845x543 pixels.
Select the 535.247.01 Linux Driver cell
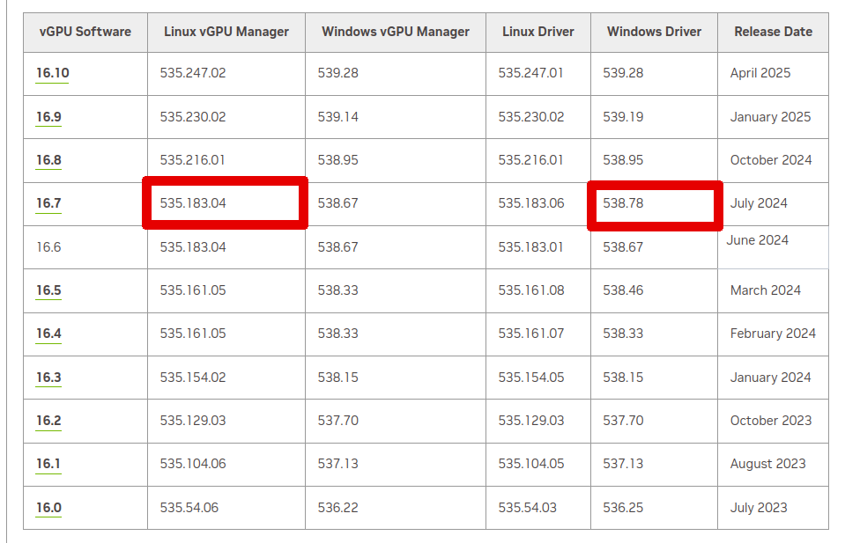[x=530, y=73]
